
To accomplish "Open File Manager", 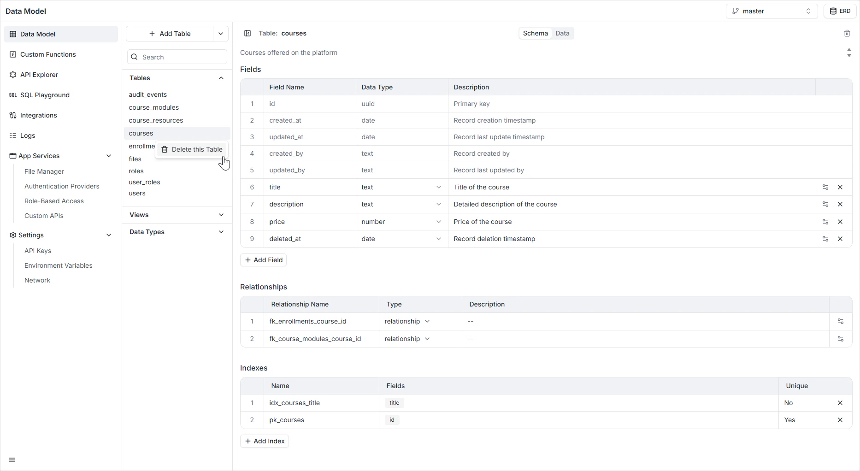I will pos(44,171).
